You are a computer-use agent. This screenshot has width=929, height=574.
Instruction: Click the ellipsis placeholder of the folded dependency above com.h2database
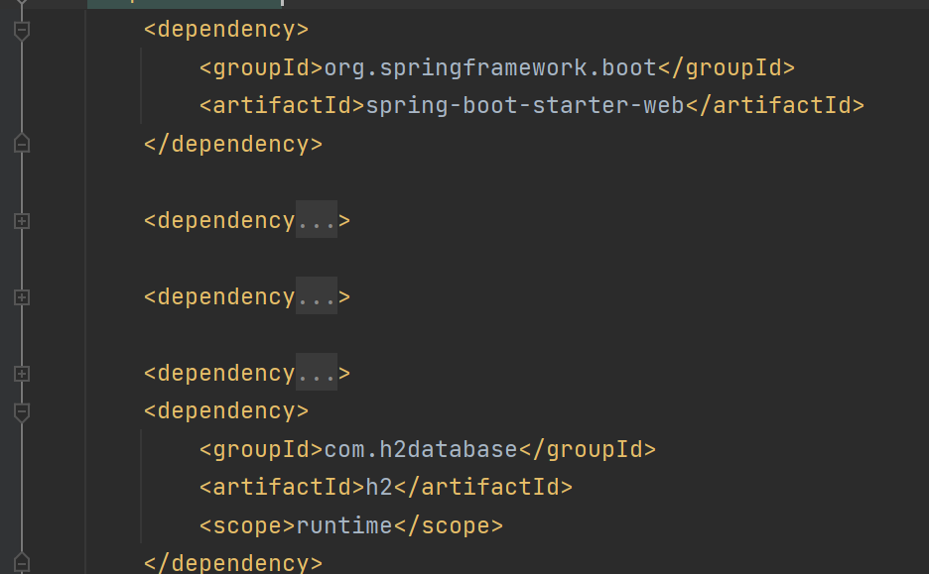point(317,372)
